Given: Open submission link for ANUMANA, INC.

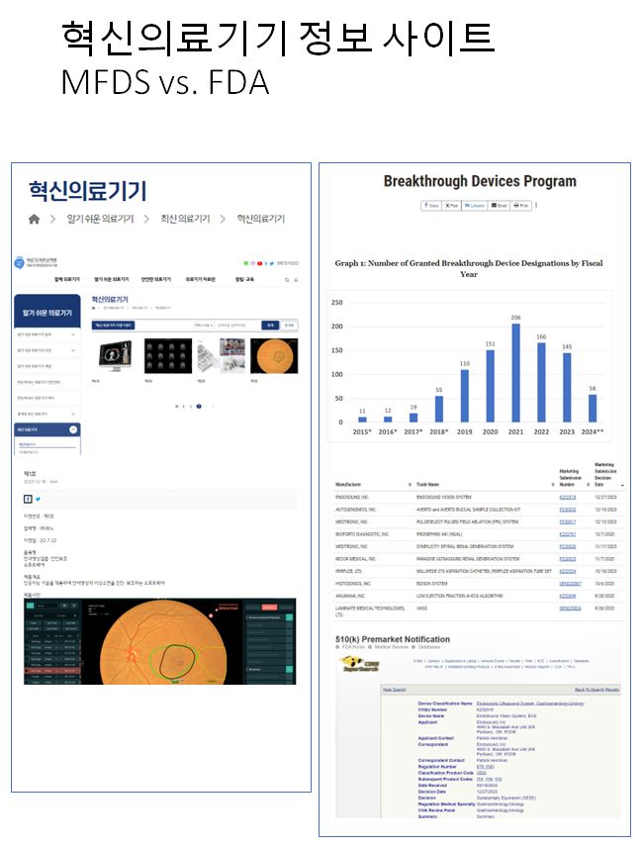Looking at the screenshot, I should coord(568,597).
